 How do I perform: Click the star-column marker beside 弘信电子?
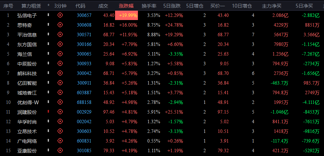coord(49,15)
